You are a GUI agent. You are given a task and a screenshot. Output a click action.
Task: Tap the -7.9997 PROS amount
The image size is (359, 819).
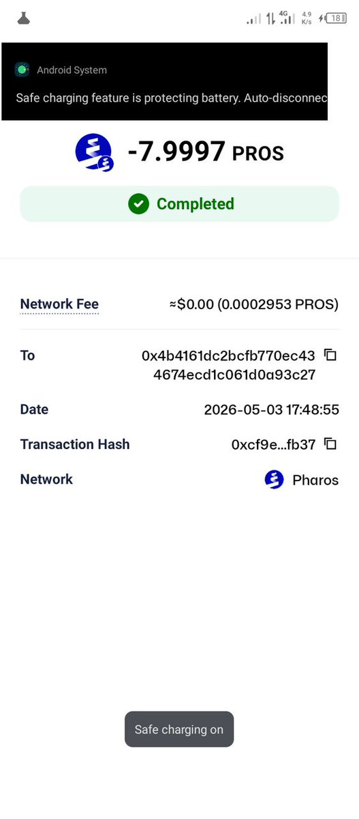(x=206, y=152)
